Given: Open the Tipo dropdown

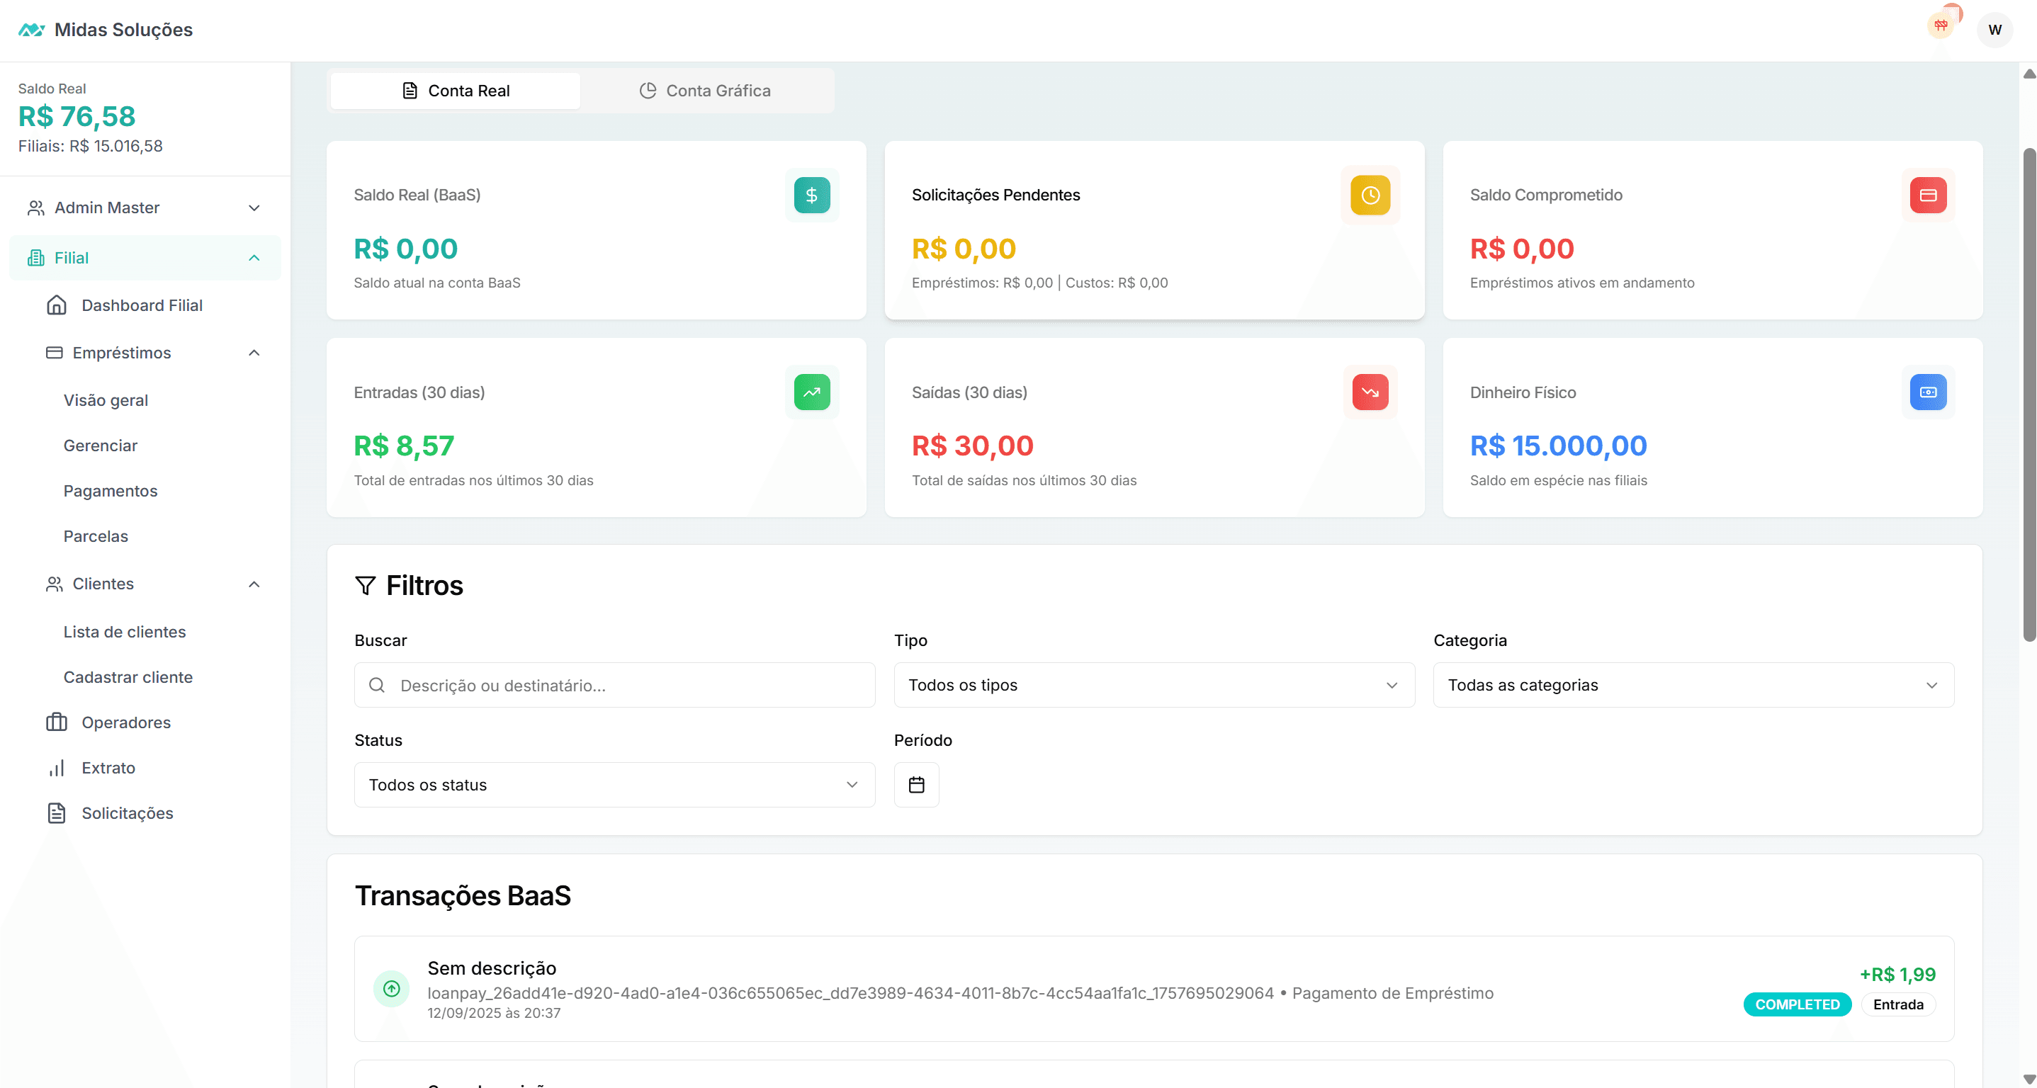Looking at the screenshot, I should click(1153, 685).
